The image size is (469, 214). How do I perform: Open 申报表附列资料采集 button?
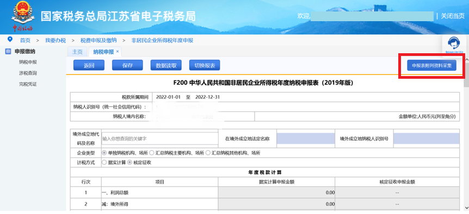(x=431, y=65)
